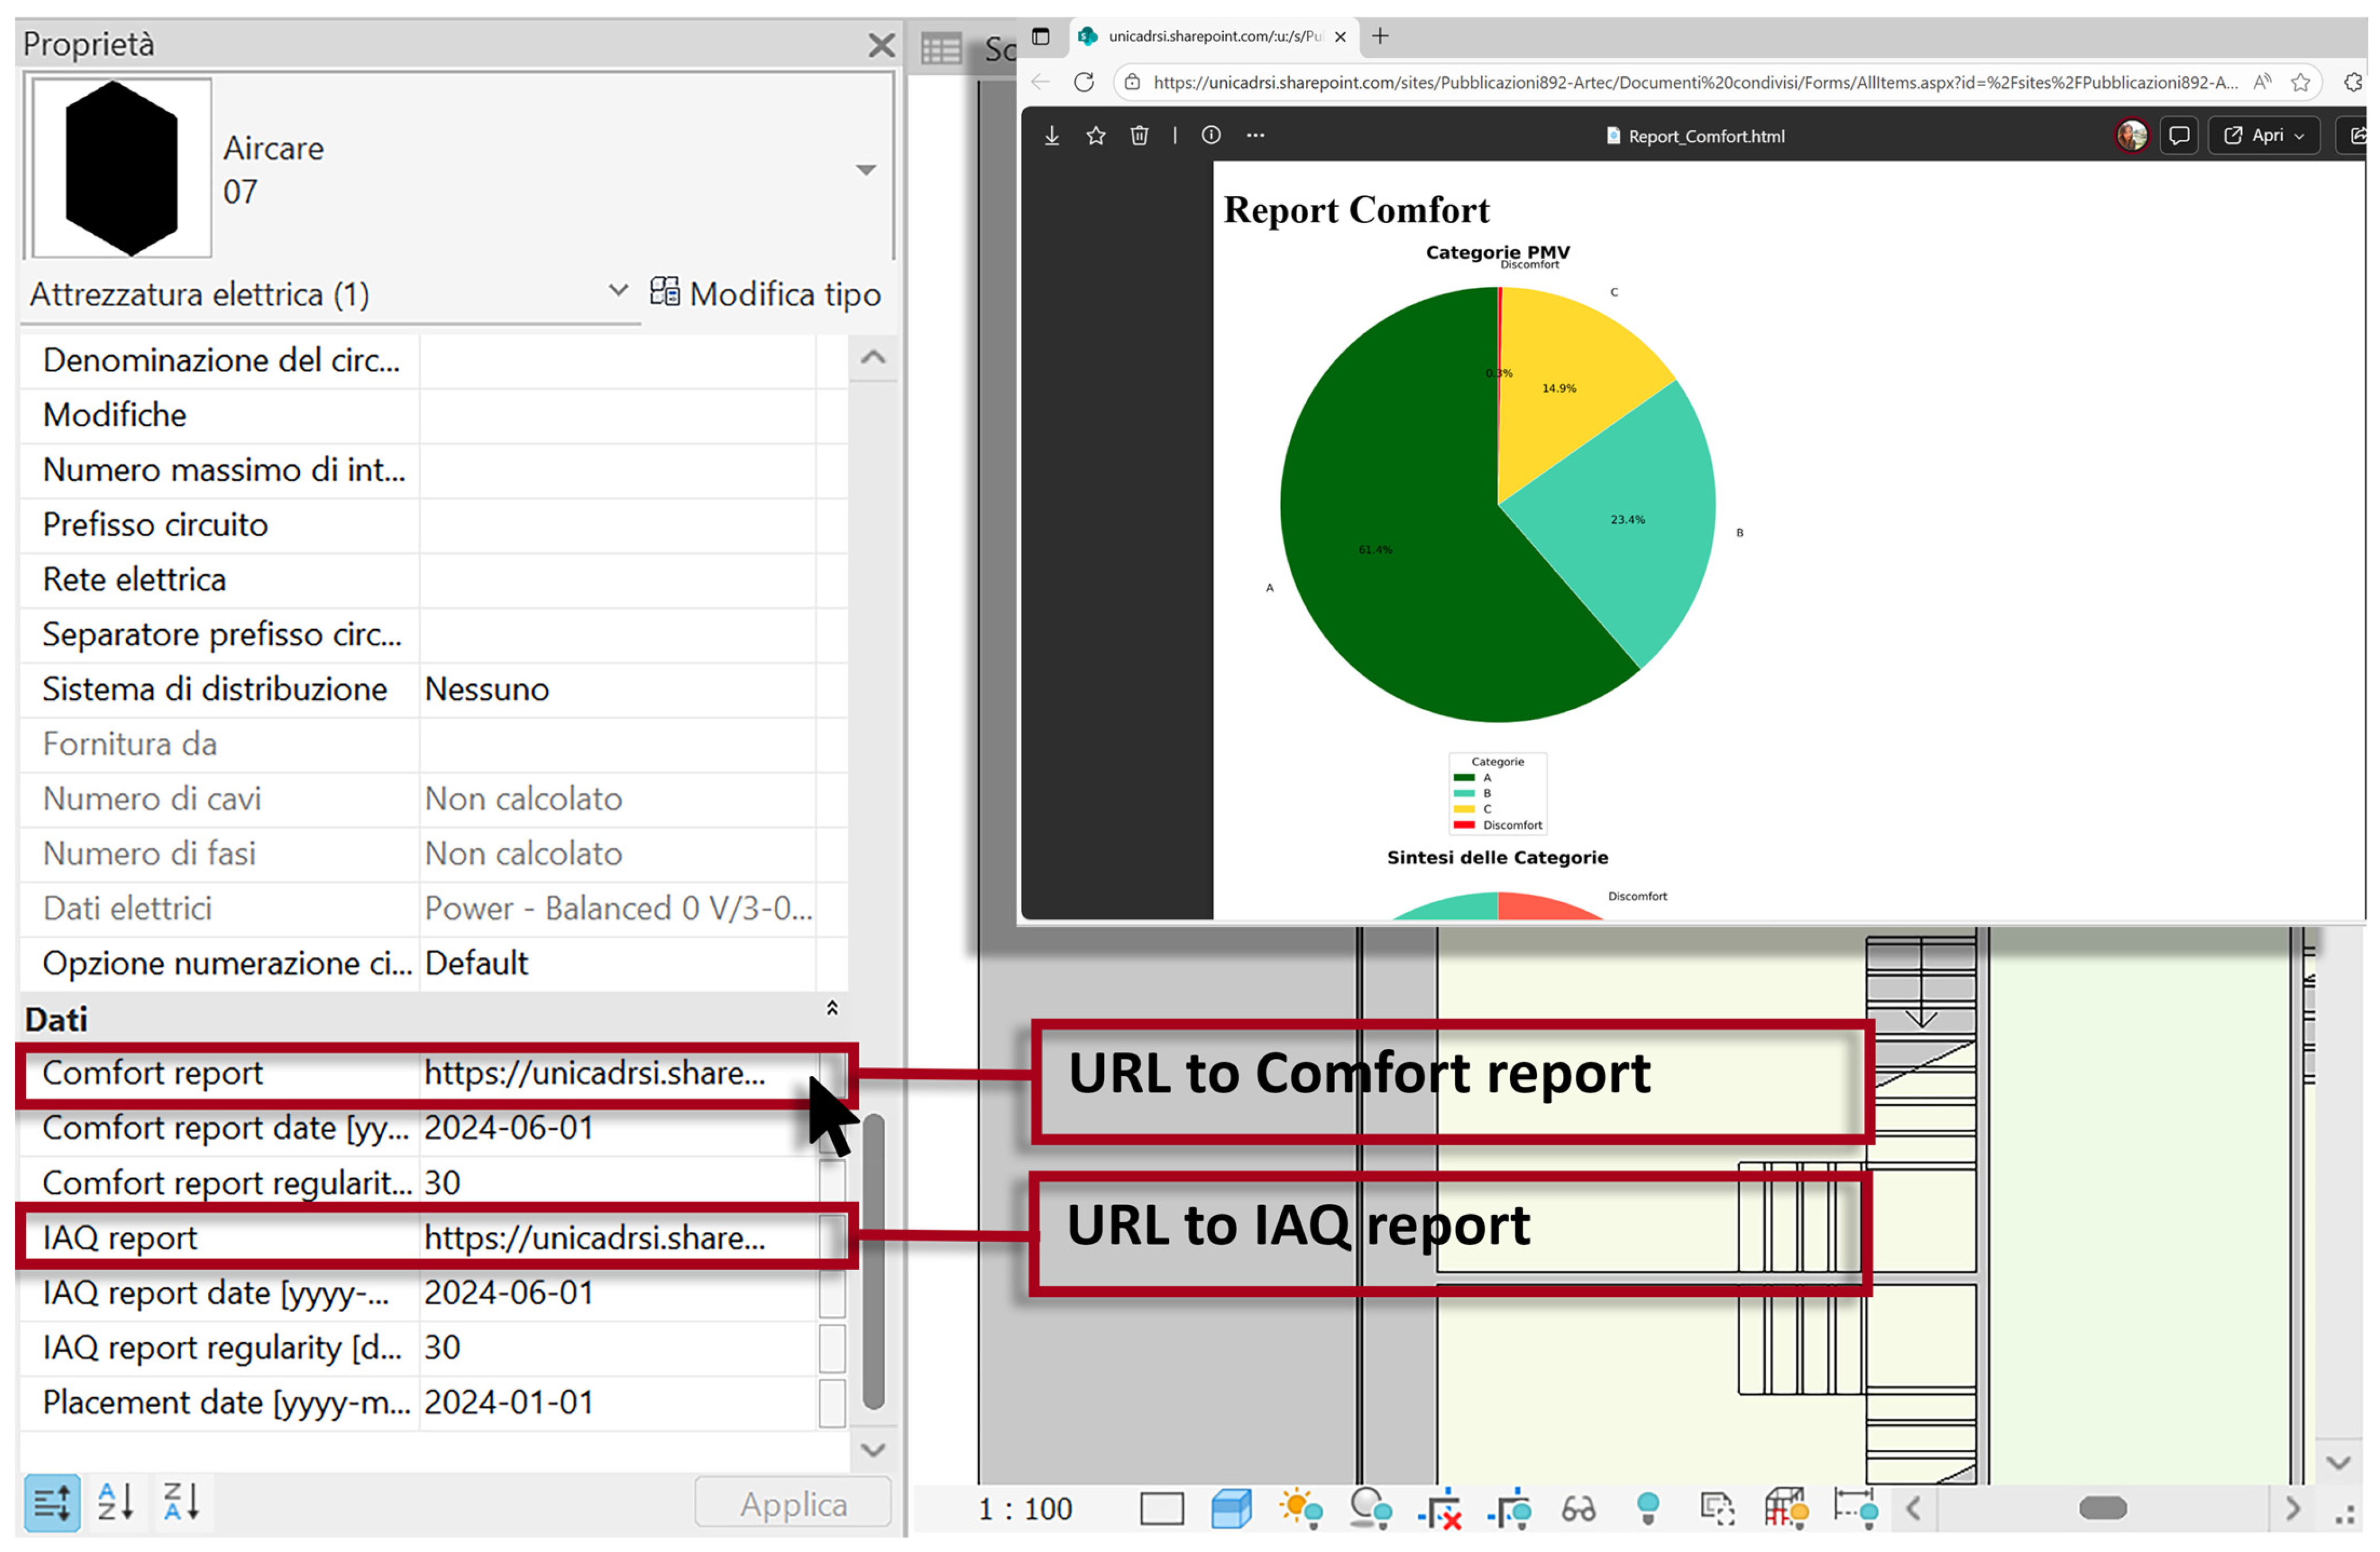Click Reveal Constraints icon
This screenshot has width=2380, height=1552.
pos(1855,1508)
